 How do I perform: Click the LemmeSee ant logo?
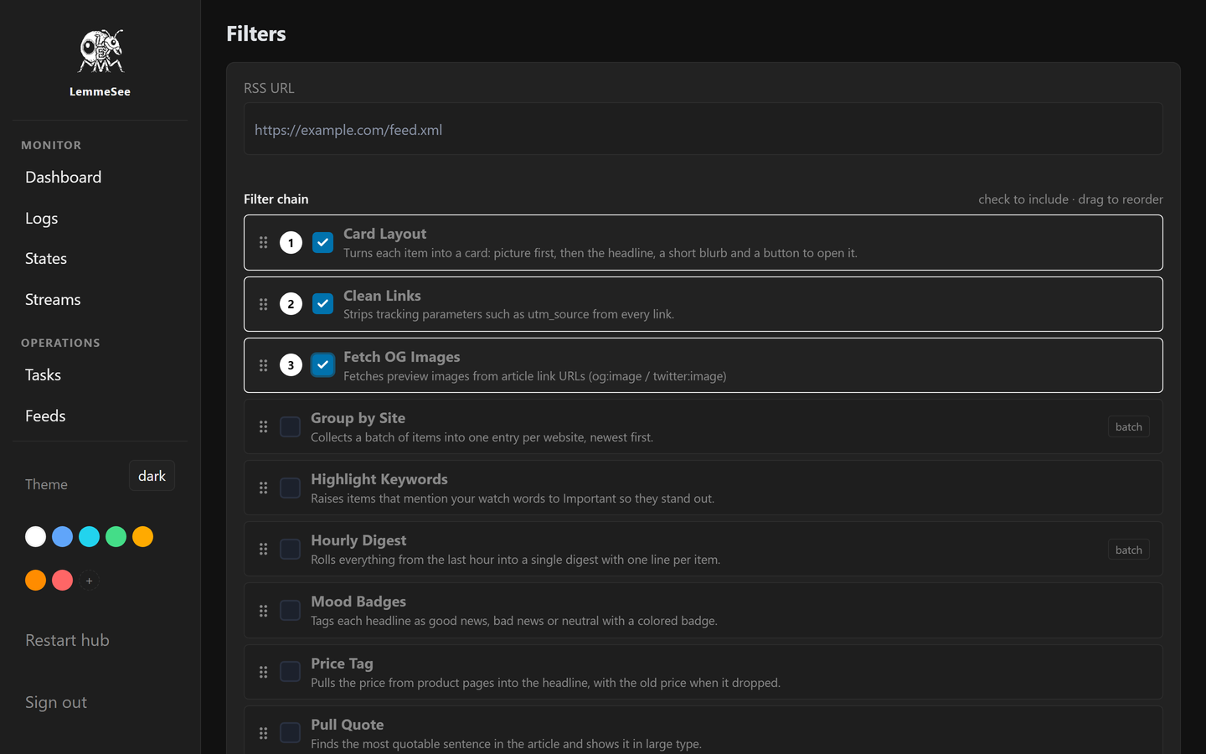[x=100, y=51]
